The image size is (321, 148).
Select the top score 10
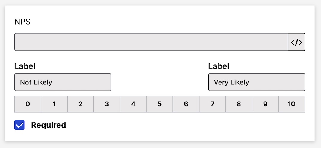[x=292, y=104]
